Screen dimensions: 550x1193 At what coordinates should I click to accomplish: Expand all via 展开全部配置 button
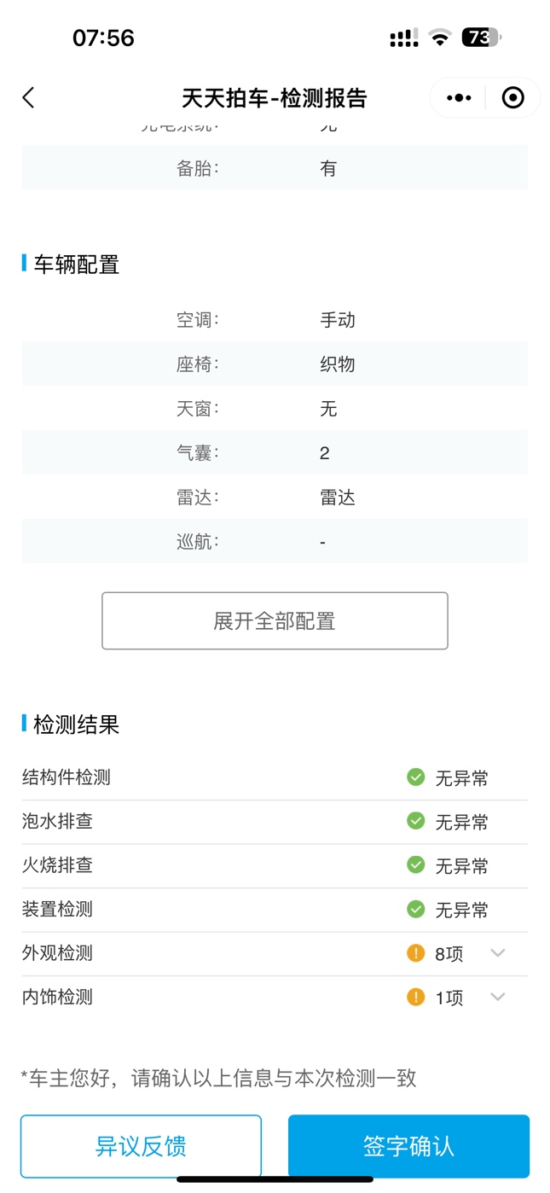coord(275,621)
